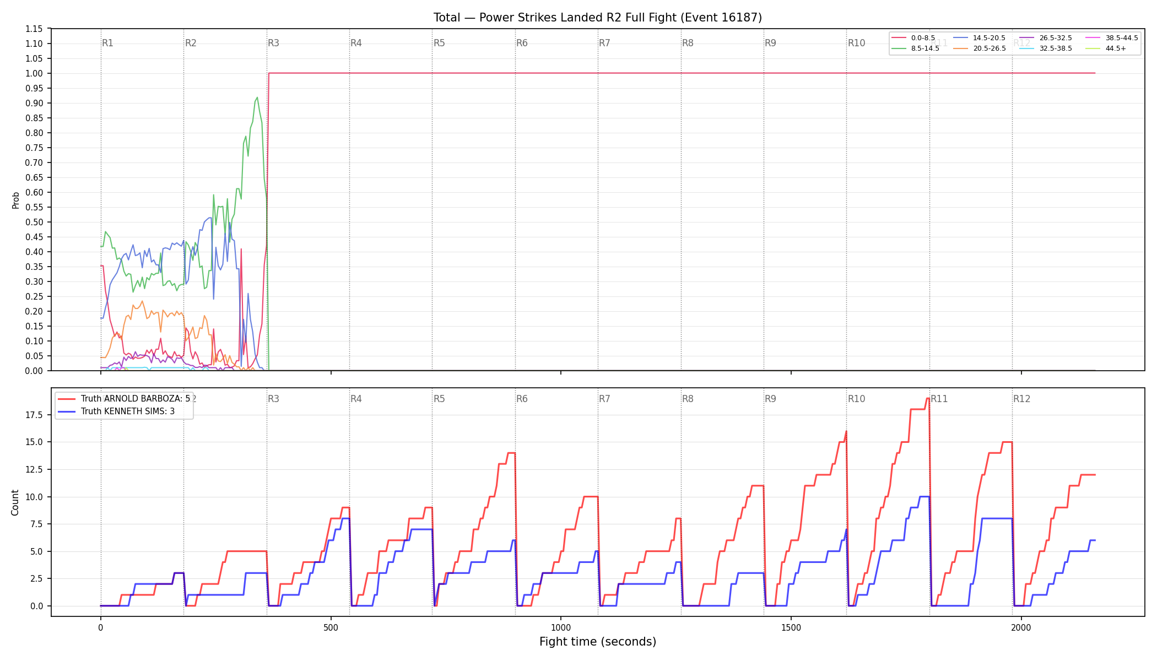This screenshot has height=661, width=1157.
Task: Click the R10 round marker in top chart
Action: coord(856,43)
